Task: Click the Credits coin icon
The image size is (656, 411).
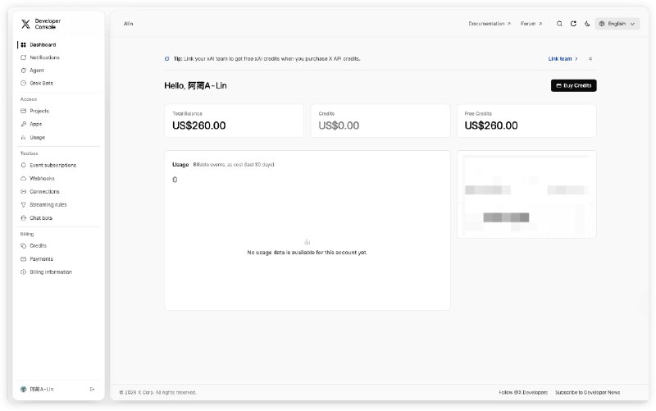Action: tap(24, 245)
